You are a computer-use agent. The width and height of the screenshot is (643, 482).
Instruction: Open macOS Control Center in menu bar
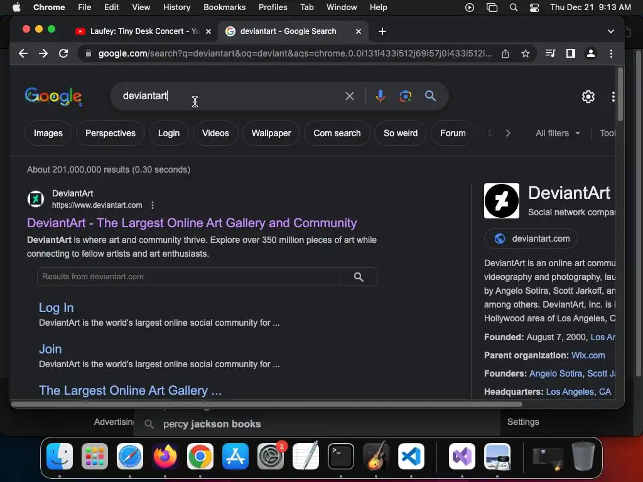click(534, 7)
